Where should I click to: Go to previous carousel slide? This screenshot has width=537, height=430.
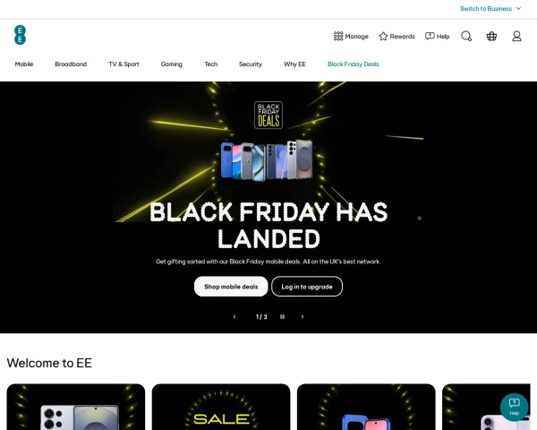point(234,317)
